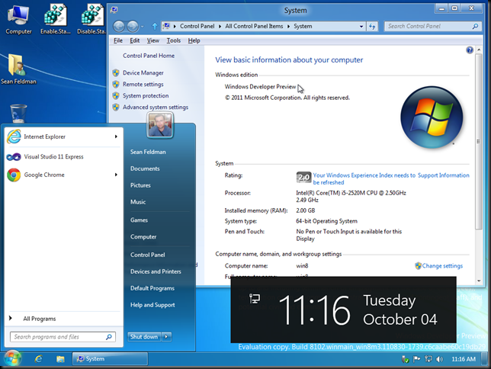Select the Enable.Sta... registry file icon
This screenshot has width=491, height=369.
pos(55,20)
